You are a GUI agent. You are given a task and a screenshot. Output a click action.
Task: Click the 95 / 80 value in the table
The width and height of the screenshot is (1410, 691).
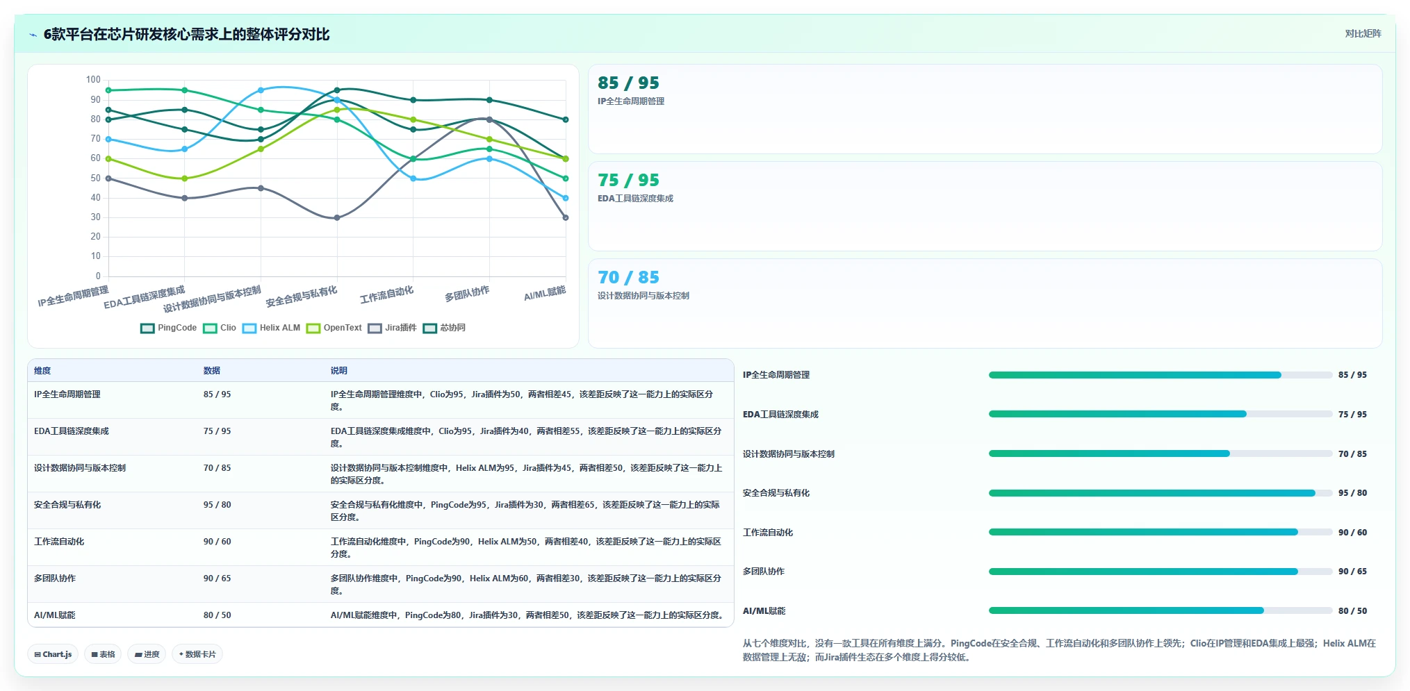coord(217,505)
